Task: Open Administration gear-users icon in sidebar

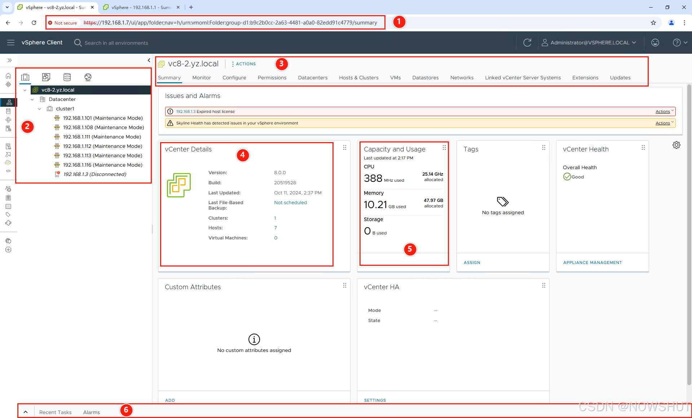Action: click(8, 189)
